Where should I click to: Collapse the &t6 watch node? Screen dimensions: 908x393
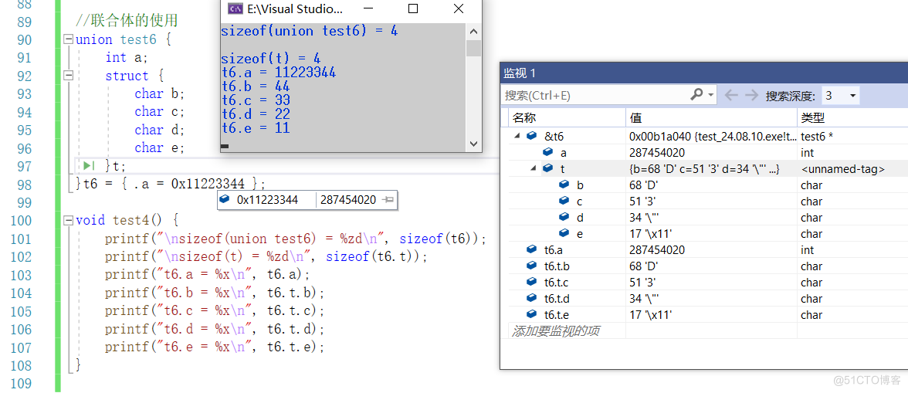click(x=516, y=136)
